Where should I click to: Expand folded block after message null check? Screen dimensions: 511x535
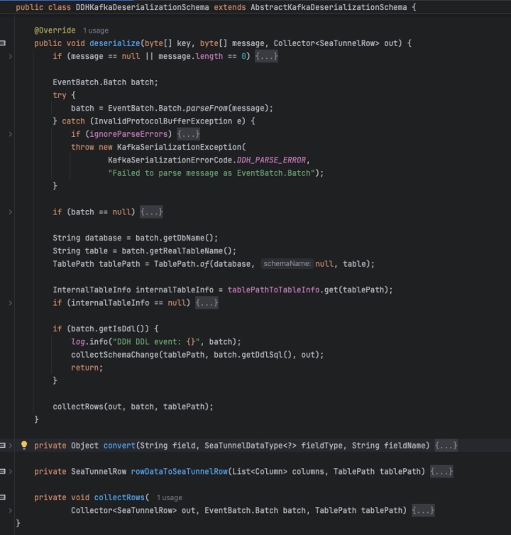266,56
